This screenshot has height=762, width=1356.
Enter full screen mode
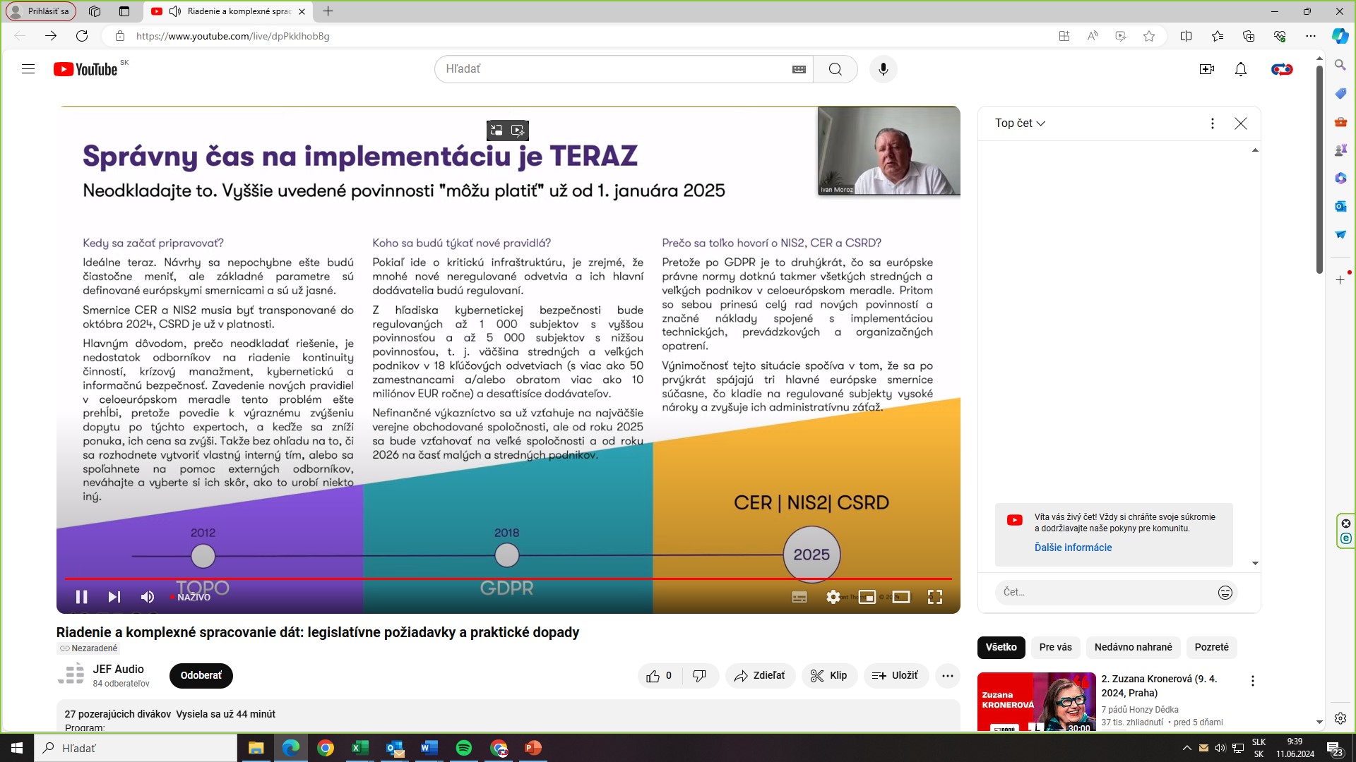pyautogui.click(x=935, y=597)
